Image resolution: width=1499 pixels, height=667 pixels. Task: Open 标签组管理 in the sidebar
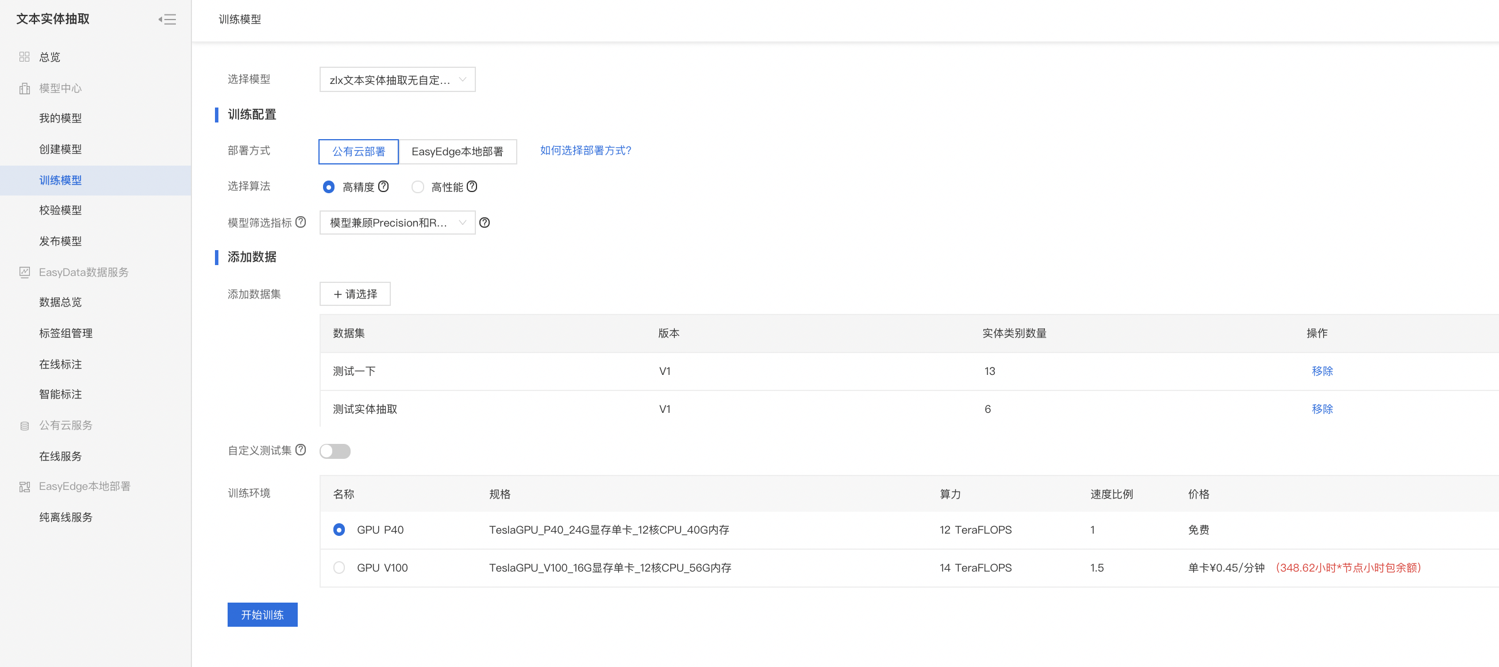pyautogui.click(x=66, y=333)
